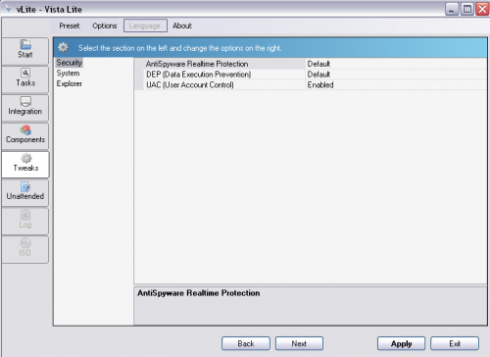Screen dimensions: 490x357
Task: Click the Apply button
Action: (x=401, y=343)
